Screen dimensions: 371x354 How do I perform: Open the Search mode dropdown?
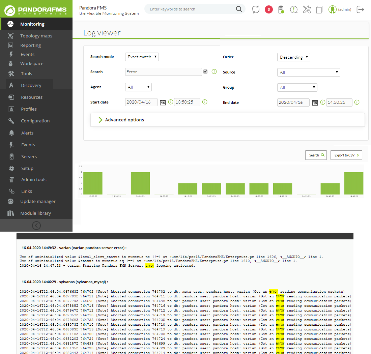(x=142, y=57)
